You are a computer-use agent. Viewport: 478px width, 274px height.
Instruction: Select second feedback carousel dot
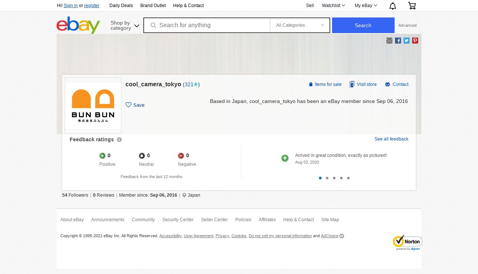[x=327, y=178]
